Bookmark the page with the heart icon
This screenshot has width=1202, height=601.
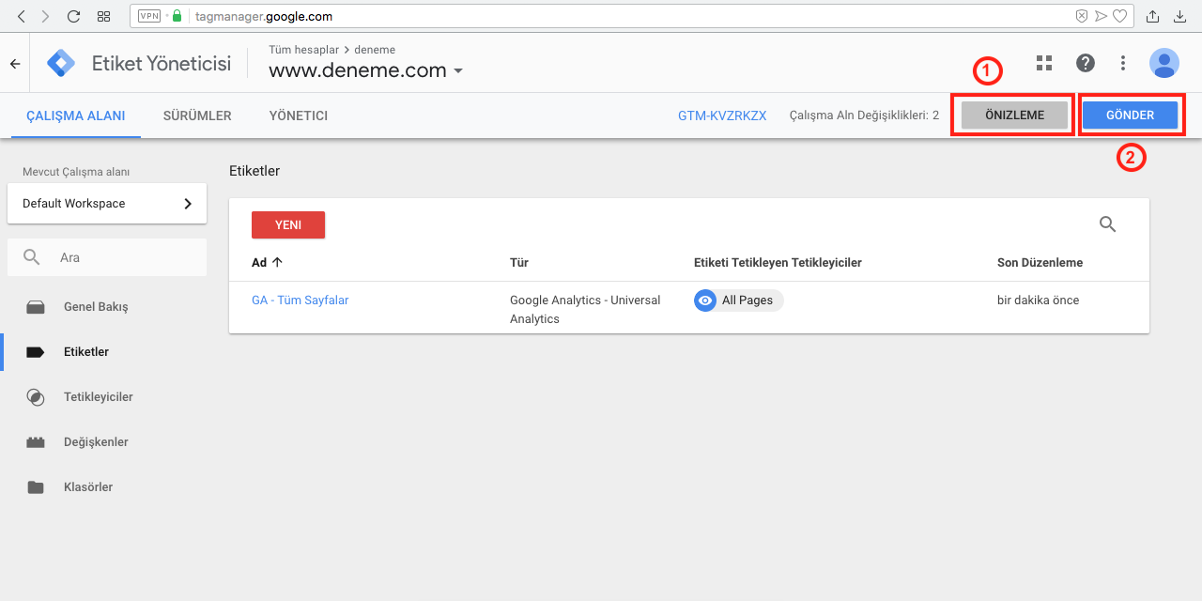(1119, 16)
